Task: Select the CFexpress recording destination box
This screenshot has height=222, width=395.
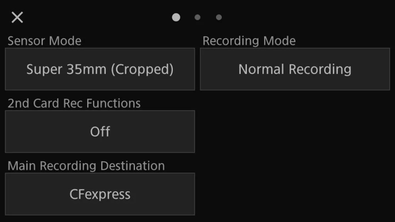Action: pos(100,194)
